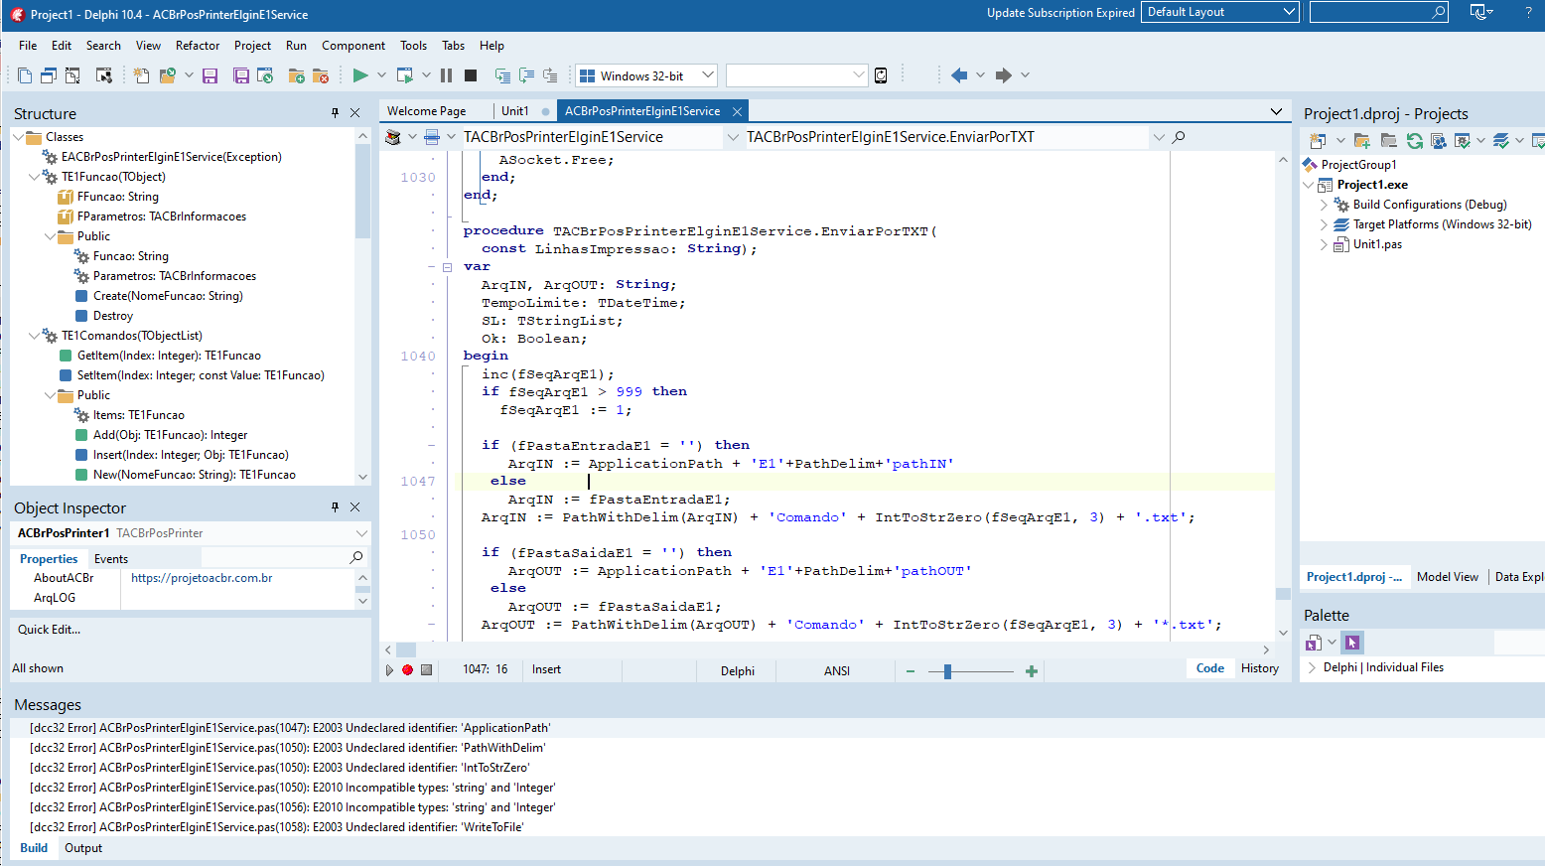
Task: Zoom in editor with plus button
Action: [x=1032, y=671]
